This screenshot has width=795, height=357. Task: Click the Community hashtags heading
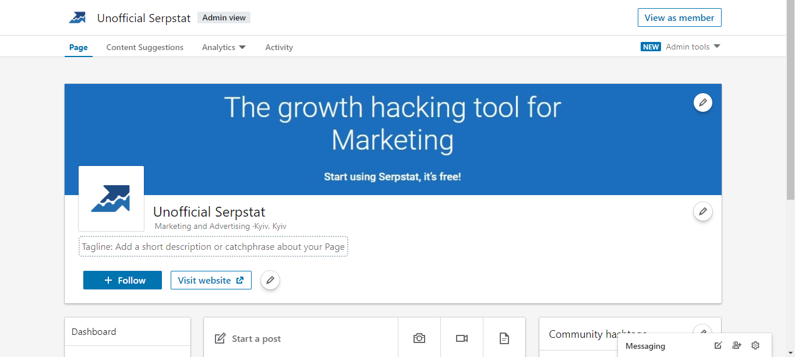click(598, 334)
